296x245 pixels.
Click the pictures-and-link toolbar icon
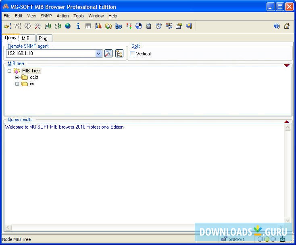coord(169,26)
